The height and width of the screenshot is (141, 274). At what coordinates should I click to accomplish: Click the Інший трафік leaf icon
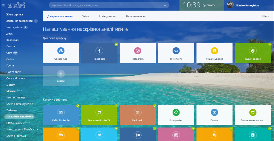[x=253, y=51]
